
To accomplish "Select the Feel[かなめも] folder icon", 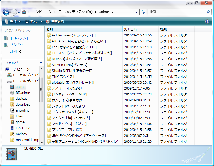I will 49,47.
